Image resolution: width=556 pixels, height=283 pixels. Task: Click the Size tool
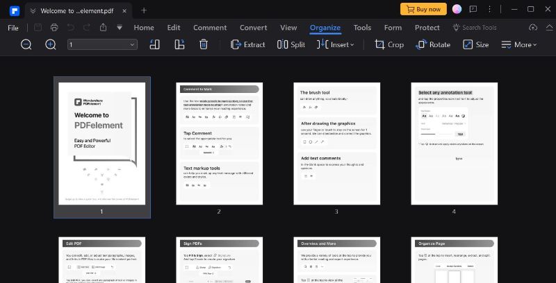[476, 44]
